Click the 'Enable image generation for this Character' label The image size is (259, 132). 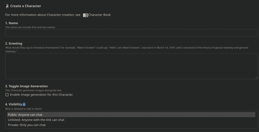coord(42,95)
